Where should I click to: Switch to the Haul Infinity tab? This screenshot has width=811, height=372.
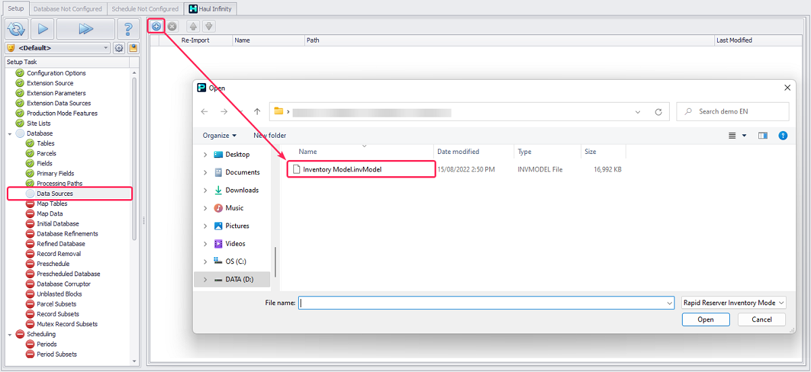210,9
